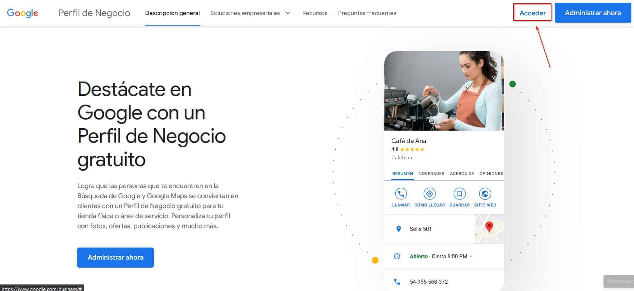
Task: Click the CÓMO LLEGAR directions icon
Action: pyautogui.click(x=429, y=194)
